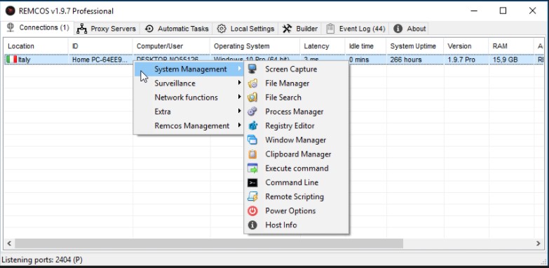549x268 pixels.
Task: Expand the Extra submenu arrow
Action: pos(240,111)
